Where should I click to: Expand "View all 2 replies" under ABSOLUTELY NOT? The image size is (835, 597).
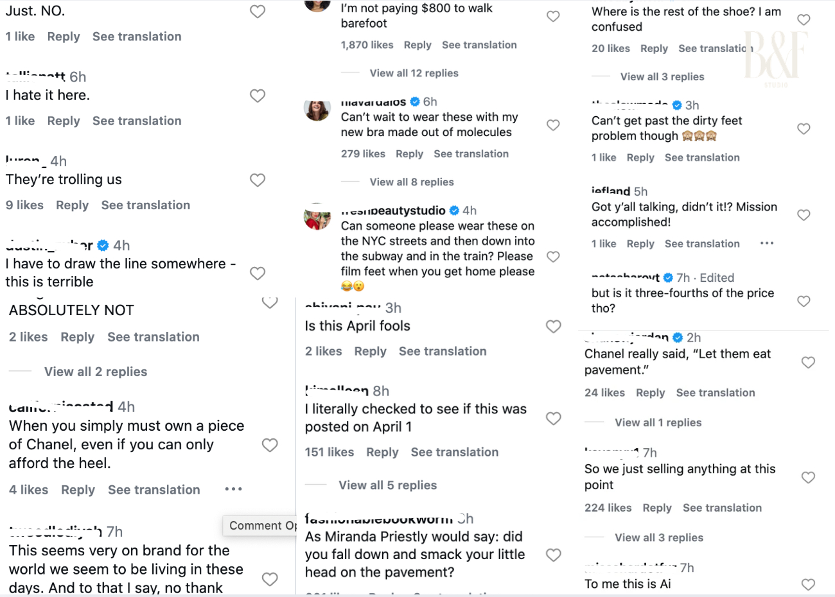pos(95,372)
